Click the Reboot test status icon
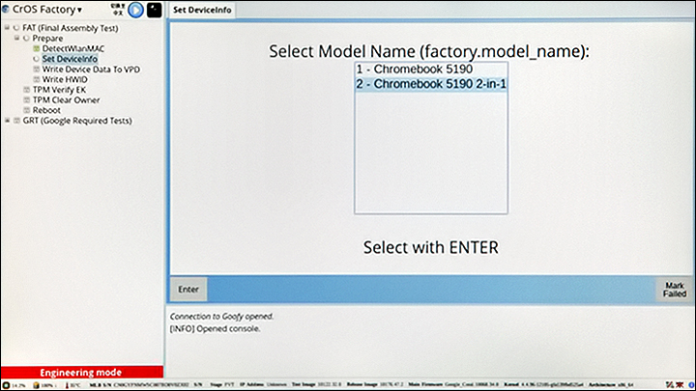This screenshot has width=696, height=391. tap(26, 110)
